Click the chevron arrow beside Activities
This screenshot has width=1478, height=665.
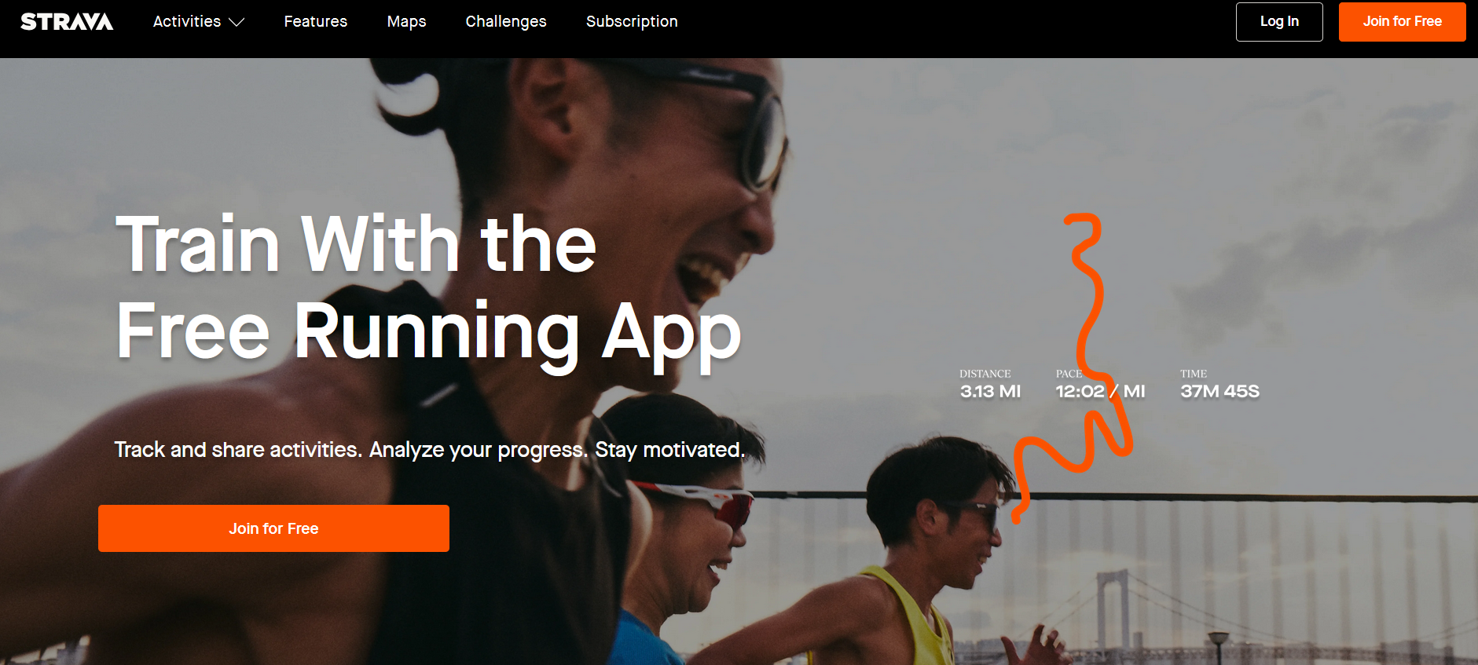pos(237,23)
